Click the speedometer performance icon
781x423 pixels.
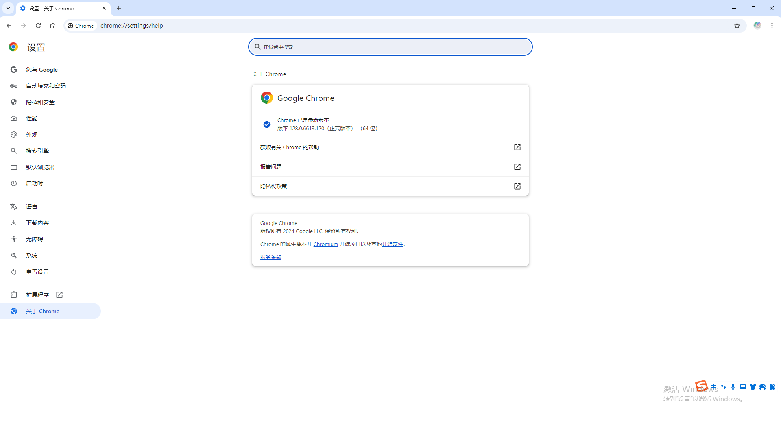[x=14, y=118]
